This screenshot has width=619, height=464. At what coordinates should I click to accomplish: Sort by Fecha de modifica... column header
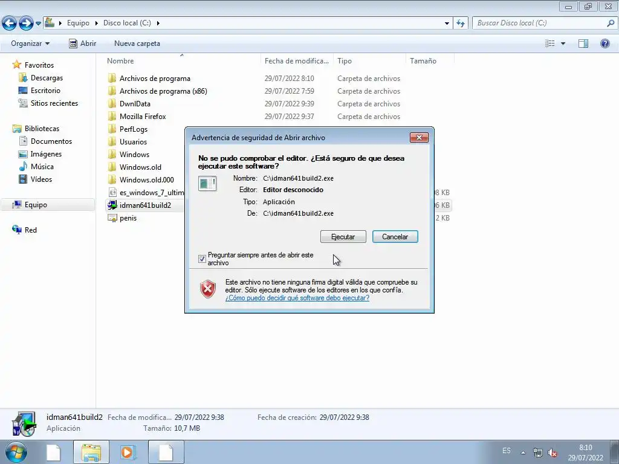click(297, 61)
